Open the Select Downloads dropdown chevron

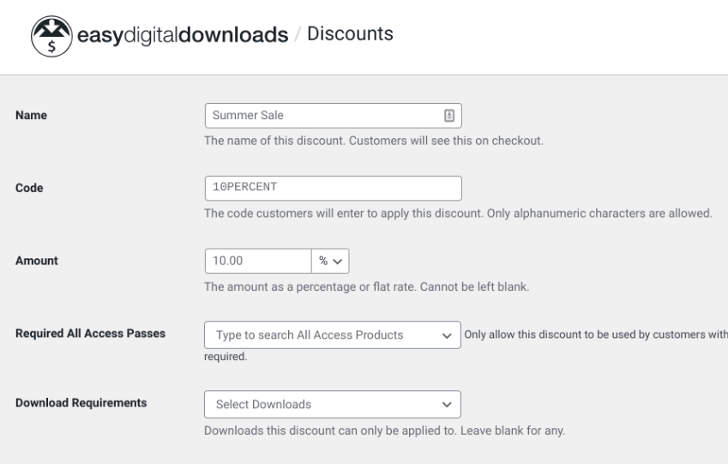coord(445,403)
